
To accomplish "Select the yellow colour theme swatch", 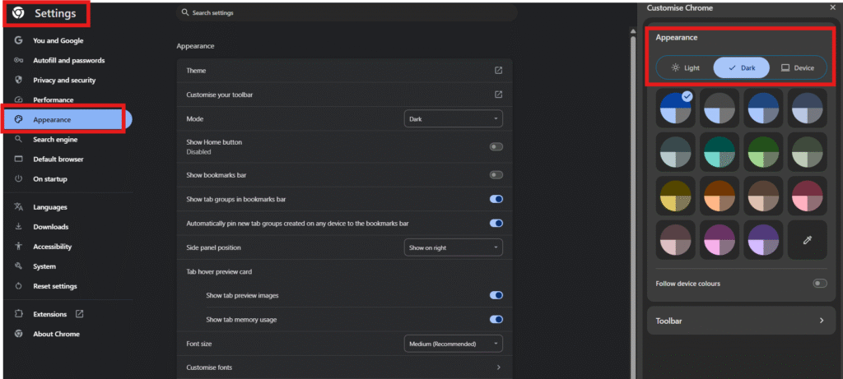I will tap(676, 196).
